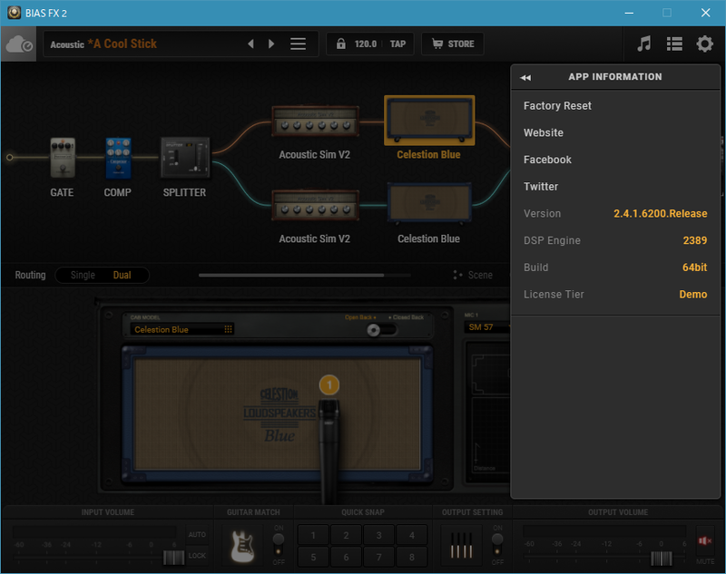Select the GATE pedal
The height and width of the screenshot is (574, 726).
[x=63, y=158]
